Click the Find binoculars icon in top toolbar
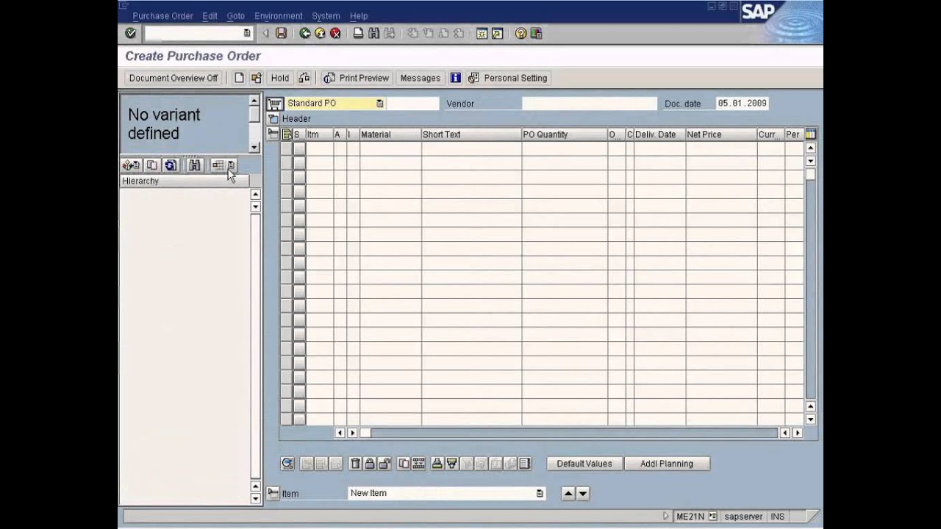 point(373,33)
